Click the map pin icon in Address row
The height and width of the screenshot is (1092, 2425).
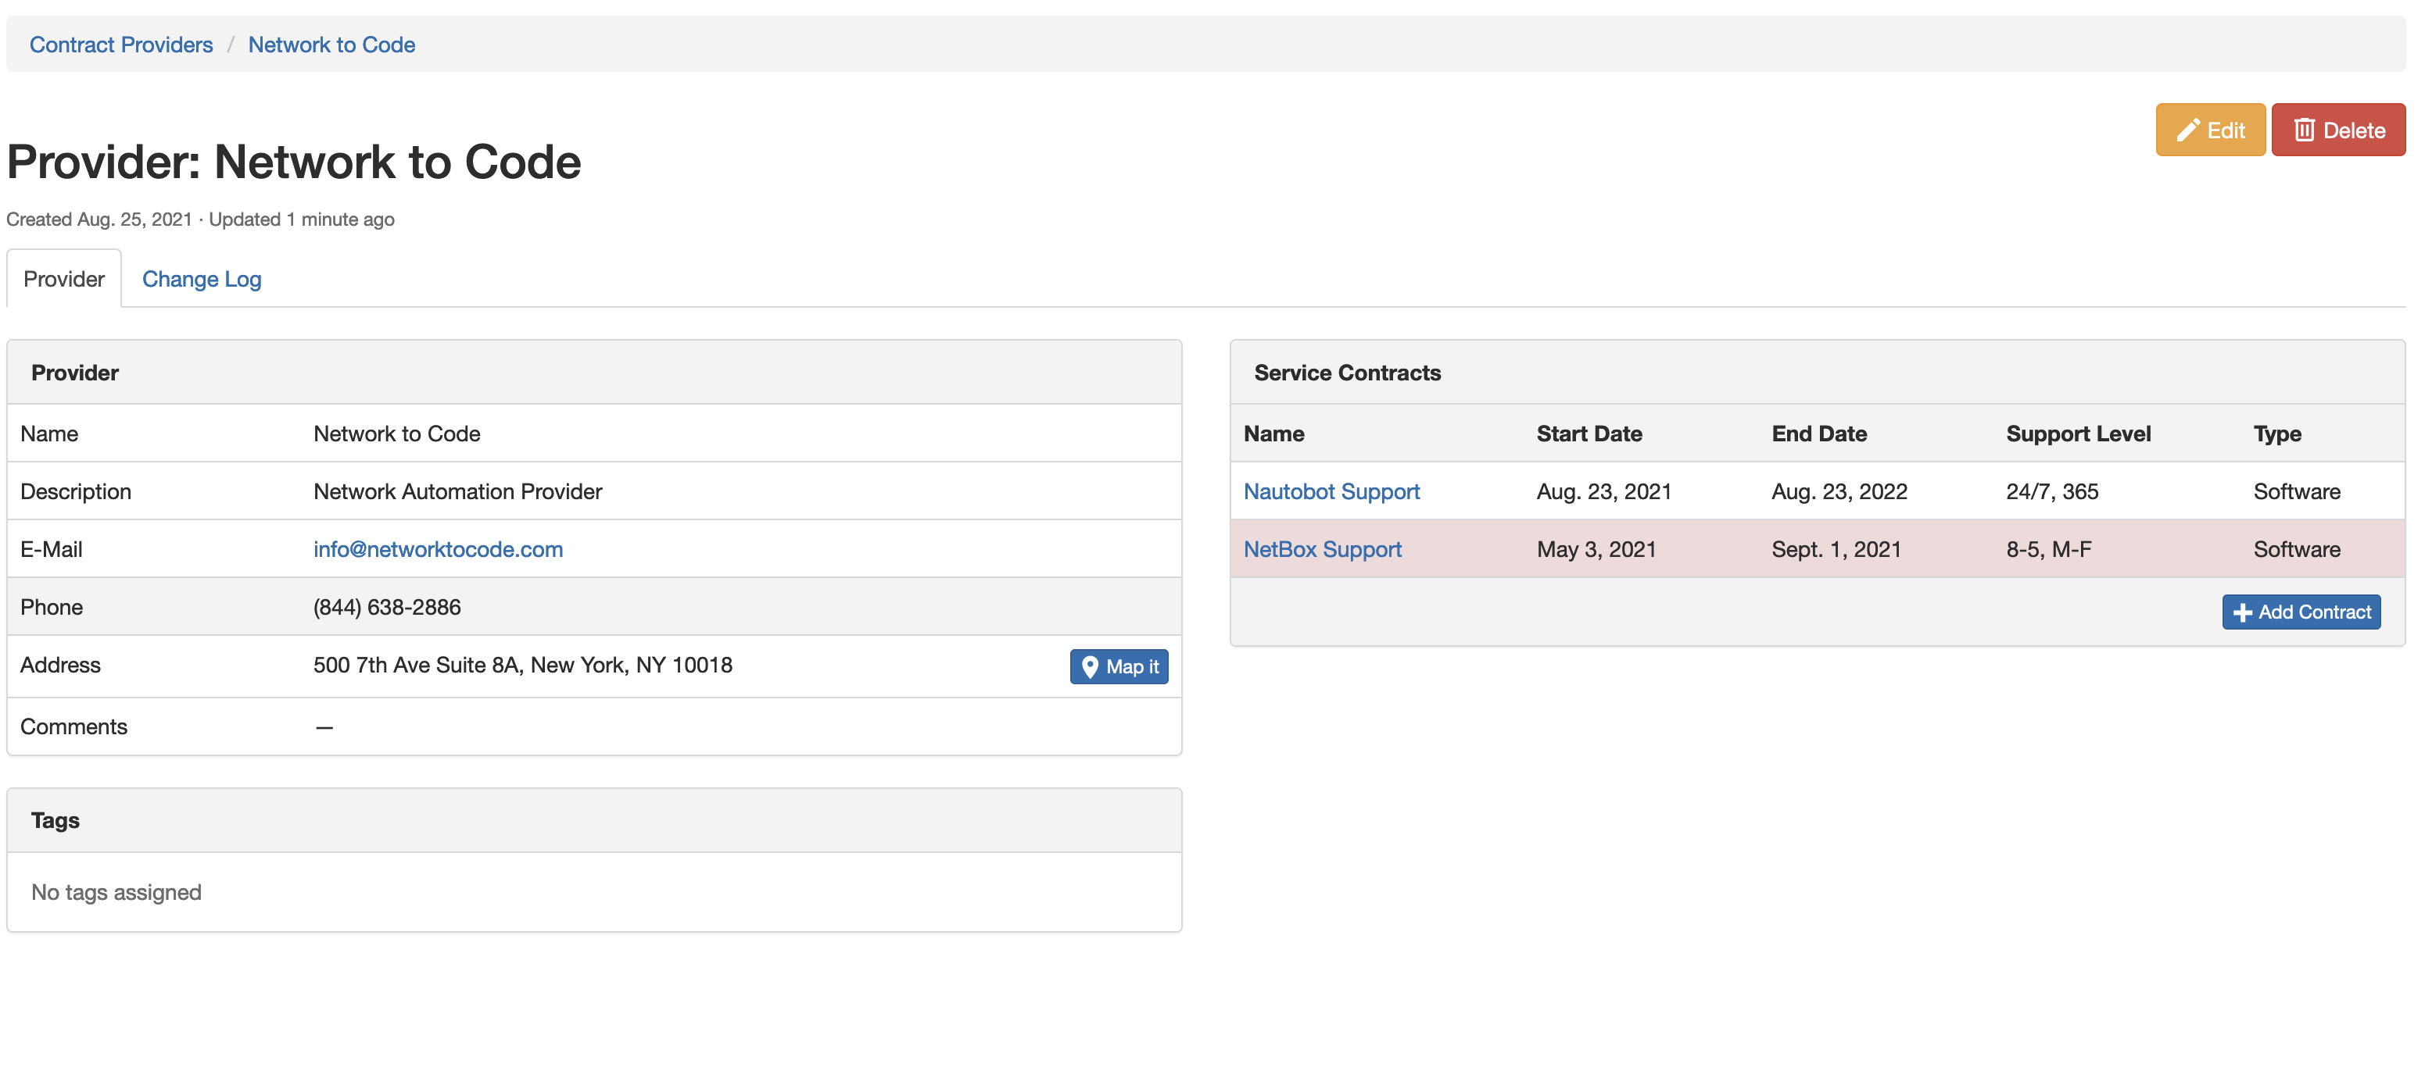1089,666
